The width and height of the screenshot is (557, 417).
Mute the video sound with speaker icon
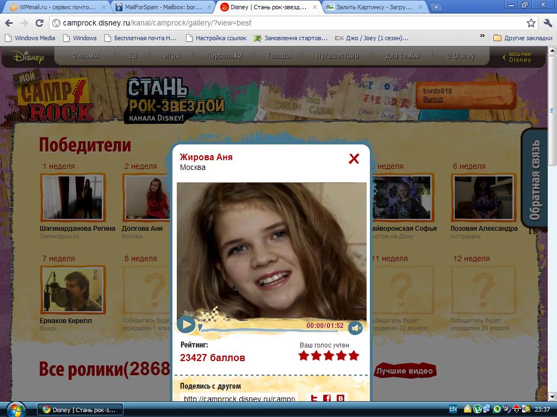355,328
